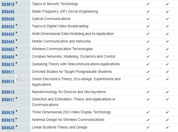Go to the EE6453 course page
178x132 pixels.
[x=8, y=41]
